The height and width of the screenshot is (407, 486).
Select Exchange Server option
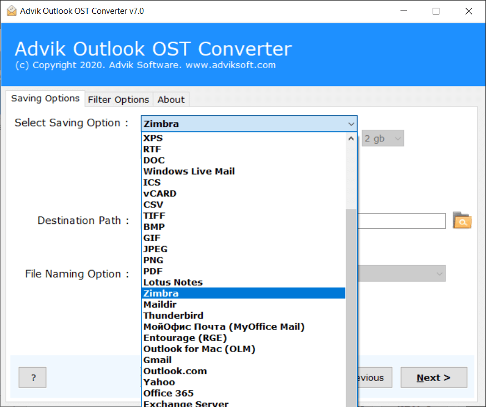tap(243, 403)
